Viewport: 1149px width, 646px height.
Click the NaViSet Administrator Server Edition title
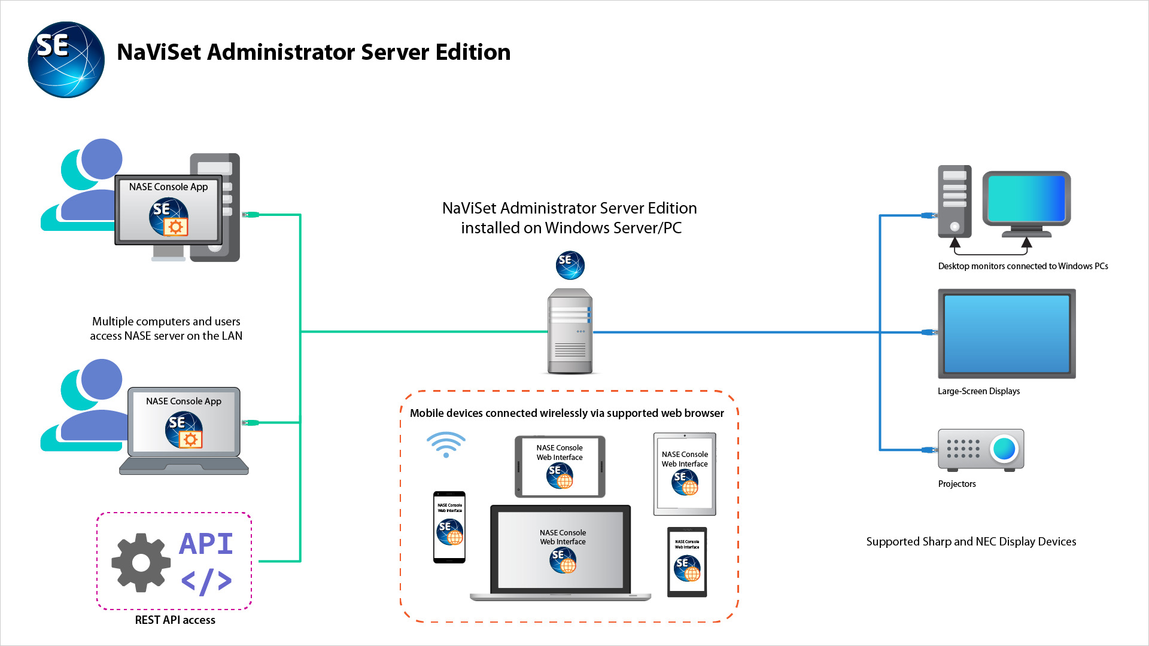click(314, 53)
